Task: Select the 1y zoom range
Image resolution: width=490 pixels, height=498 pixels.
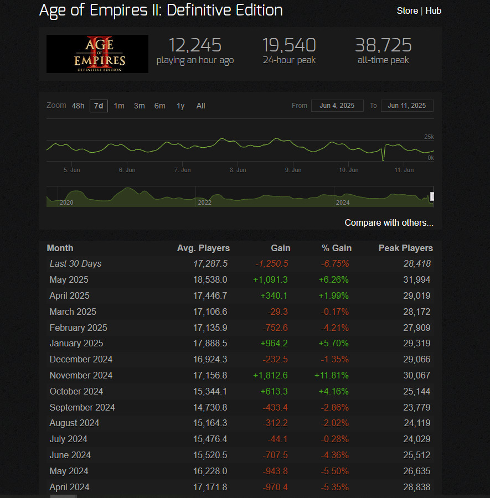Action: coord(180,106)
